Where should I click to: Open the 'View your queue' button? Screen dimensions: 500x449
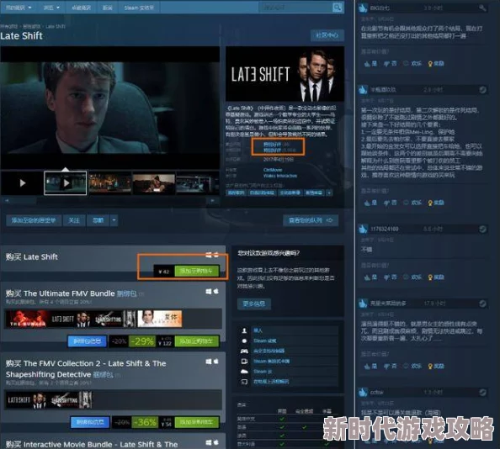coord(311,220)
